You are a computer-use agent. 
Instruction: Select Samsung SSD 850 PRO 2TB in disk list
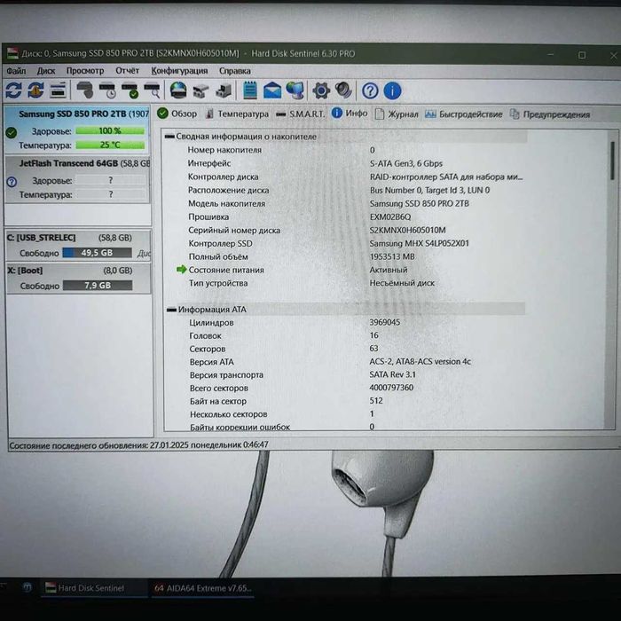(x=77, y=130)
